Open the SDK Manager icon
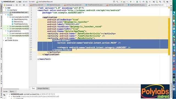This screenshot has height=99, width=176. [160, 2]
